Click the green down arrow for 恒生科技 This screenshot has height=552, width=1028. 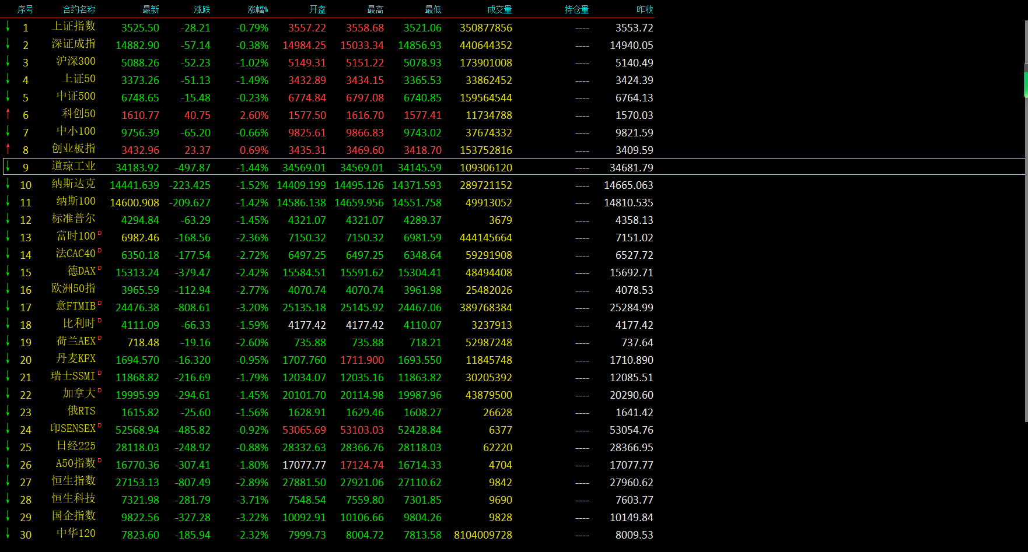pos(8,498)
